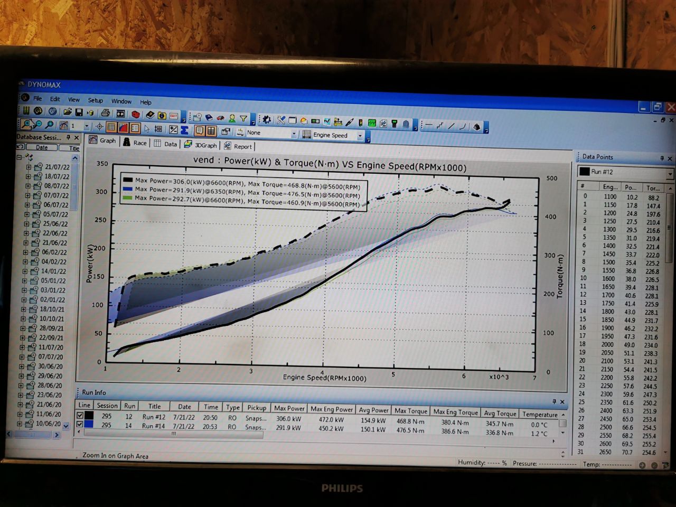This screenshot has height=507, width=676.
Task: Switch to the 3DGraph tab
Action: coord(201,145)
